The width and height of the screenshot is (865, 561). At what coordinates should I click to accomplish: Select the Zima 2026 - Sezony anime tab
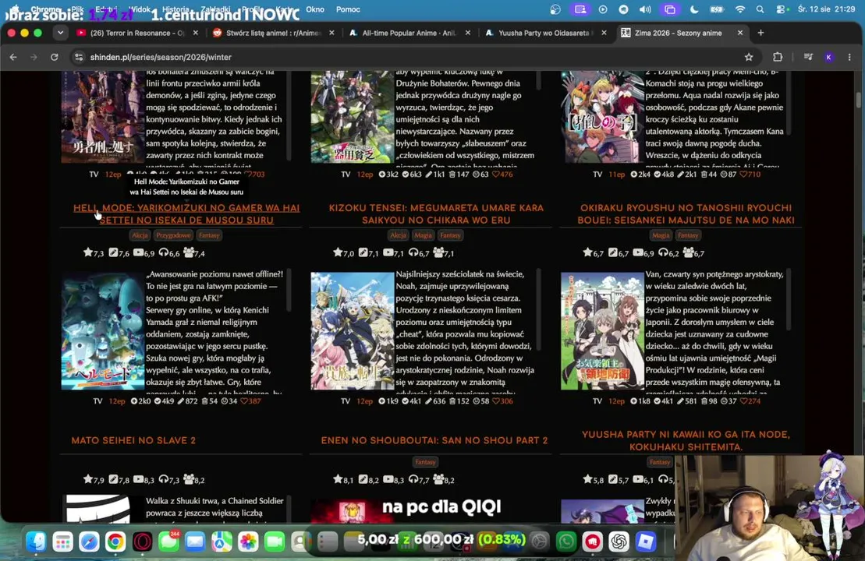point(682,33)
